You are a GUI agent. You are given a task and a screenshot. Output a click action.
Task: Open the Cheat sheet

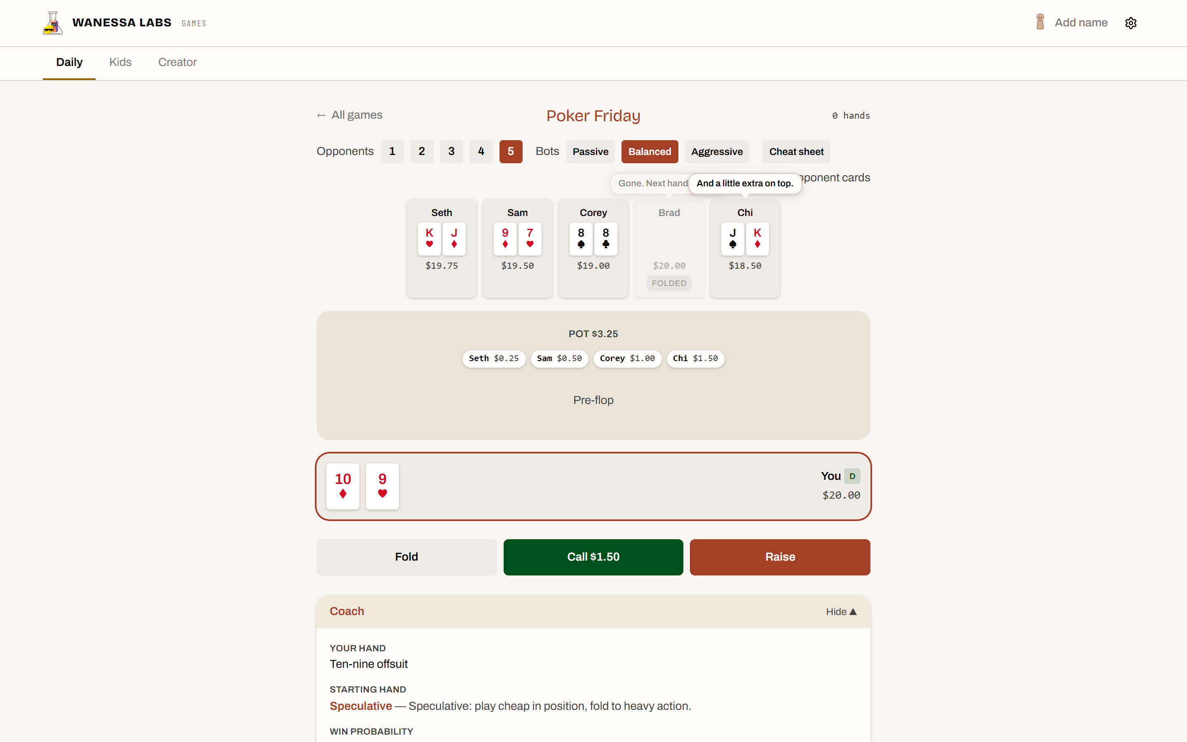(796, 152)
